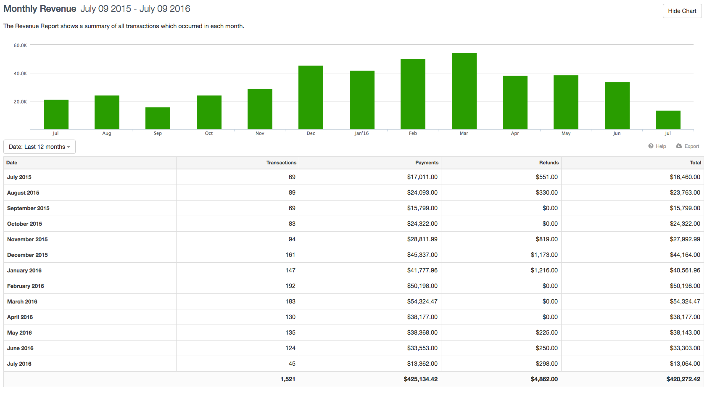Image resolution: width=707 pixels, height=396 pixels.
Task: Click the Export link text
Action: (692, 146)
